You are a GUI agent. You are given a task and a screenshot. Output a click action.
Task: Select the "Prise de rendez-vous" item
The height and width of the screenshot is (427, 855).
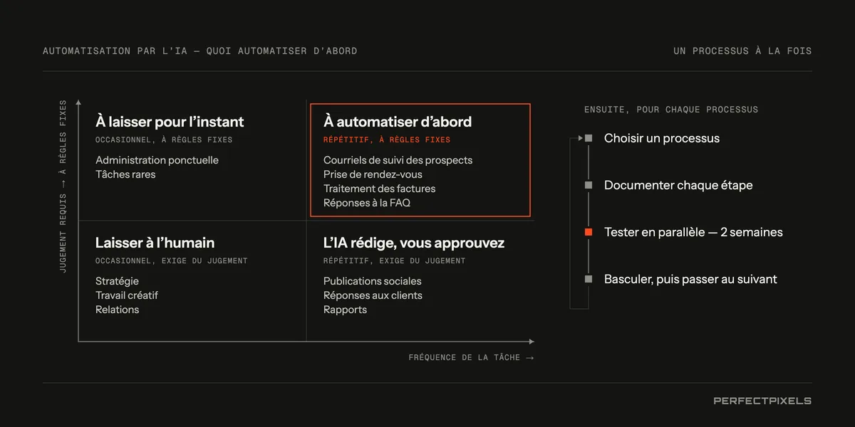[x=373, y=174]
